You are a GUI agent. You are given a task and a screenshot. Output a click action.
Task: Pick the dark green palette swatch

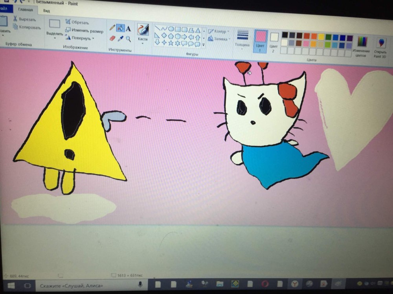pyautogui.click(x=328, y=37)
